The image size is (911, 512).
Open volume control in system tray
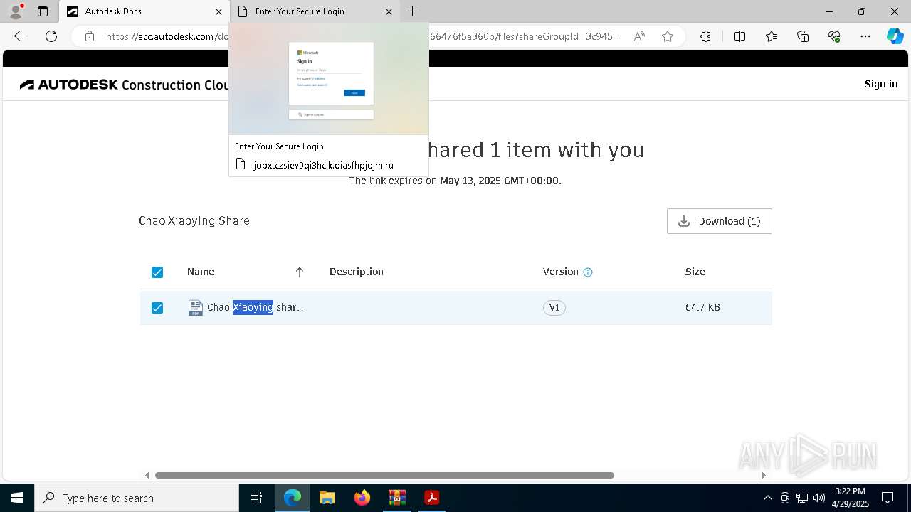tap(819, 498)
